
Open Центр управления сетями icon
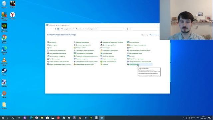48,64
